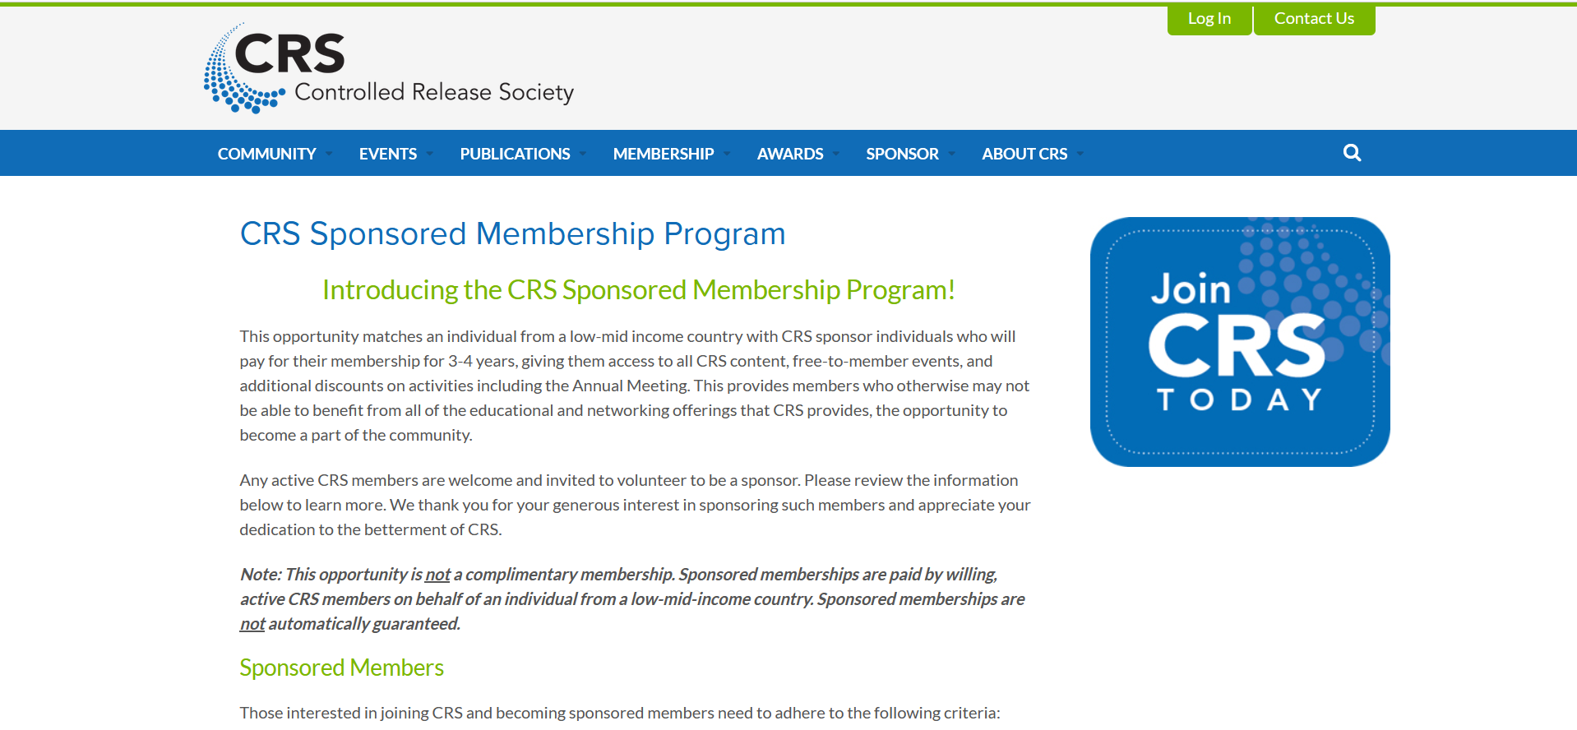Click the Controlled Release Society logo text
The height and width of the screenshot is (730, 1577).
(433, 92)
